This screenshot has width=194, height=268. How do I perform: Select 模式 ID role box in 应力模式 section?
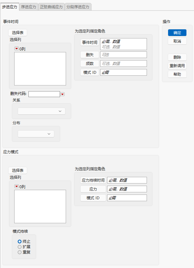coord(127,198)
